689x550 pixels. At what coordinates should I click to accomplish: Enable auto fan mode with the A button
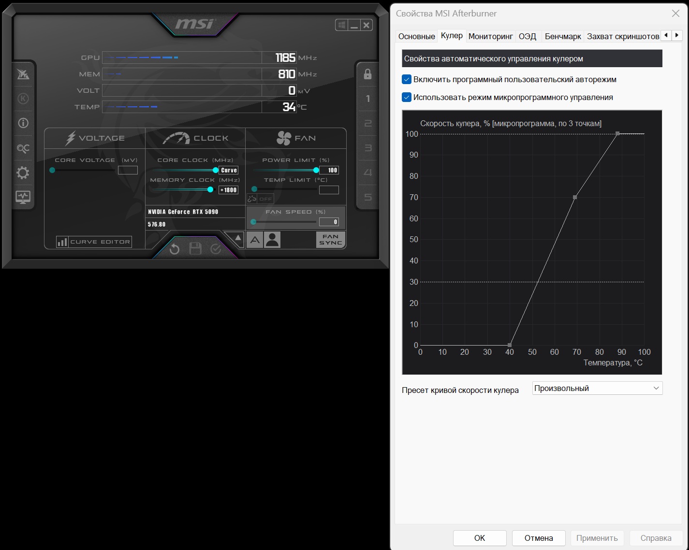pos(255,240)
